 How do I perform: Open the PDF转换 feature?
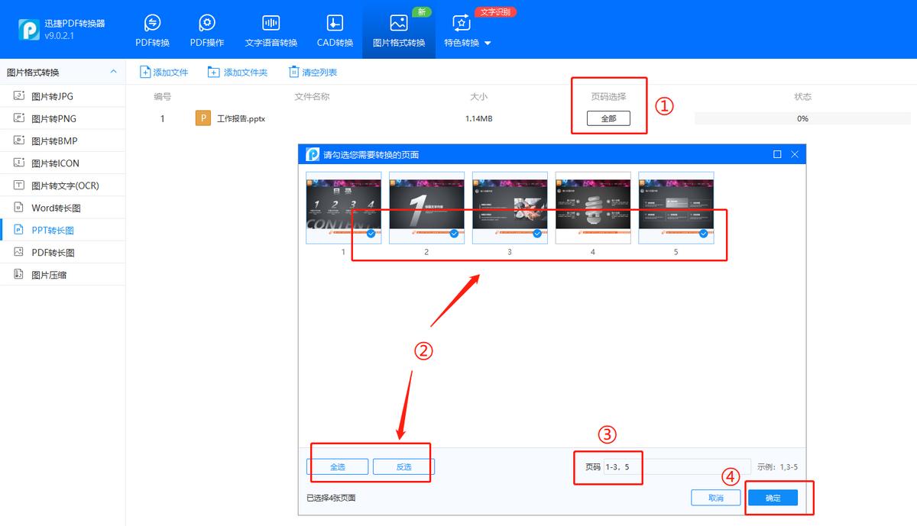pos(152,31)
